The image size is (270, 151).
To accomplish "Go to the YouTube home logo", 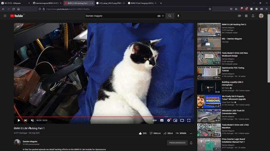I will pos(16,16).
